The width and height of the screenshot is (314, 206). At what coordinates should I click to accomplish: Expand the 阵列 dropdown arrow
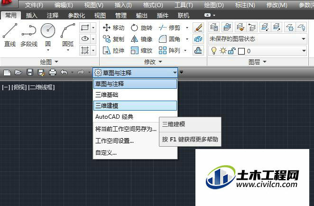(x=185, y=50)
